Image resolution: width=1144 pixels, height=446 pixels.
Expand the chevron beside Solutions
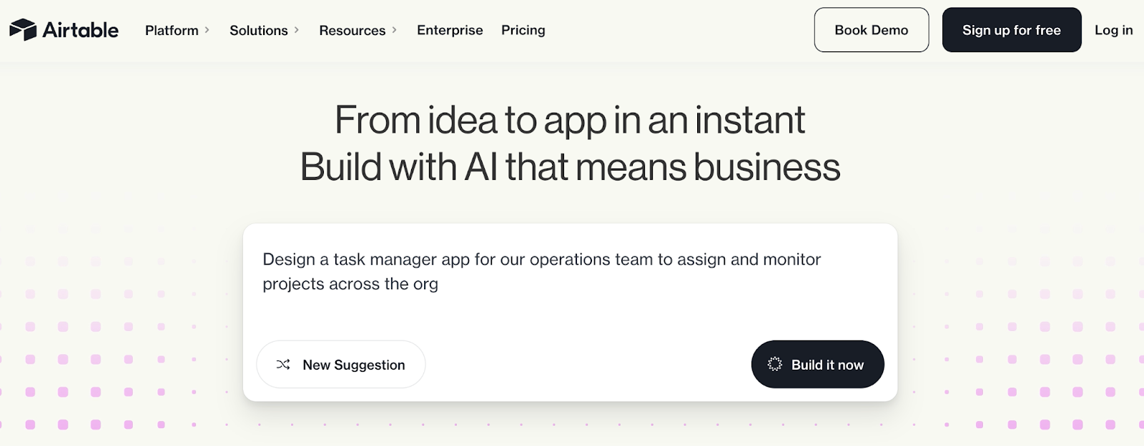(x=297, y=30)
